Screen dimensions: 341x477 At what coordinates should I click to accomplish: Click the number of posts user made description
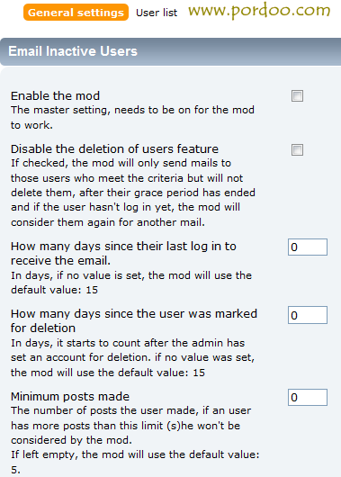pyautogui.click(x=131, y=426)
